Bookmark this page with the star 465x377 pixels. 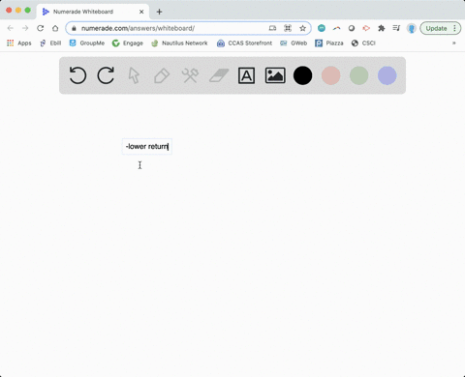coord(302,28)
